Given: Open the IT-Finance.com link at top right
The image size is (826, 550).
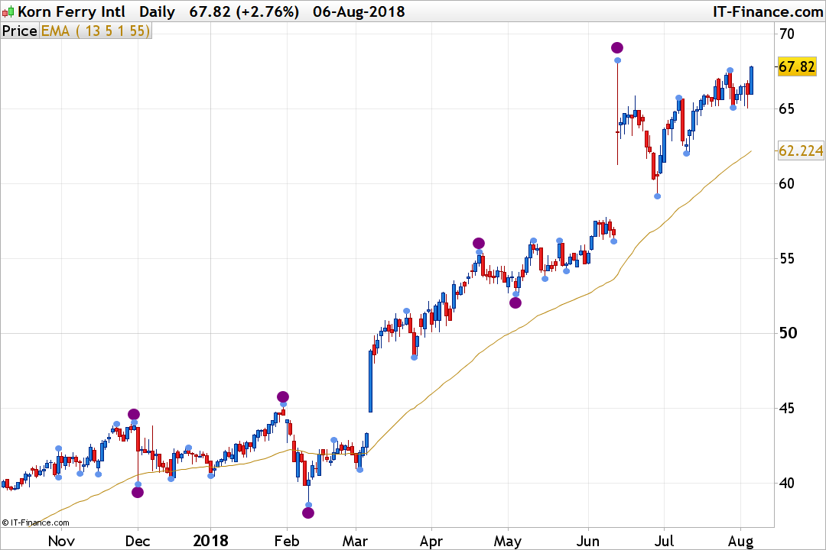Looking at the screenshot, I should [768, 11].
